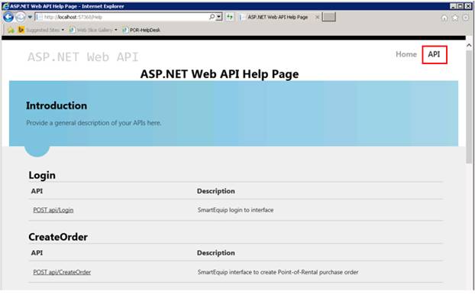This screenshot has height=295, width=475.
Task: Expand the Web Slice Gallery dropdown arrow
Action: tap(116, 30)
